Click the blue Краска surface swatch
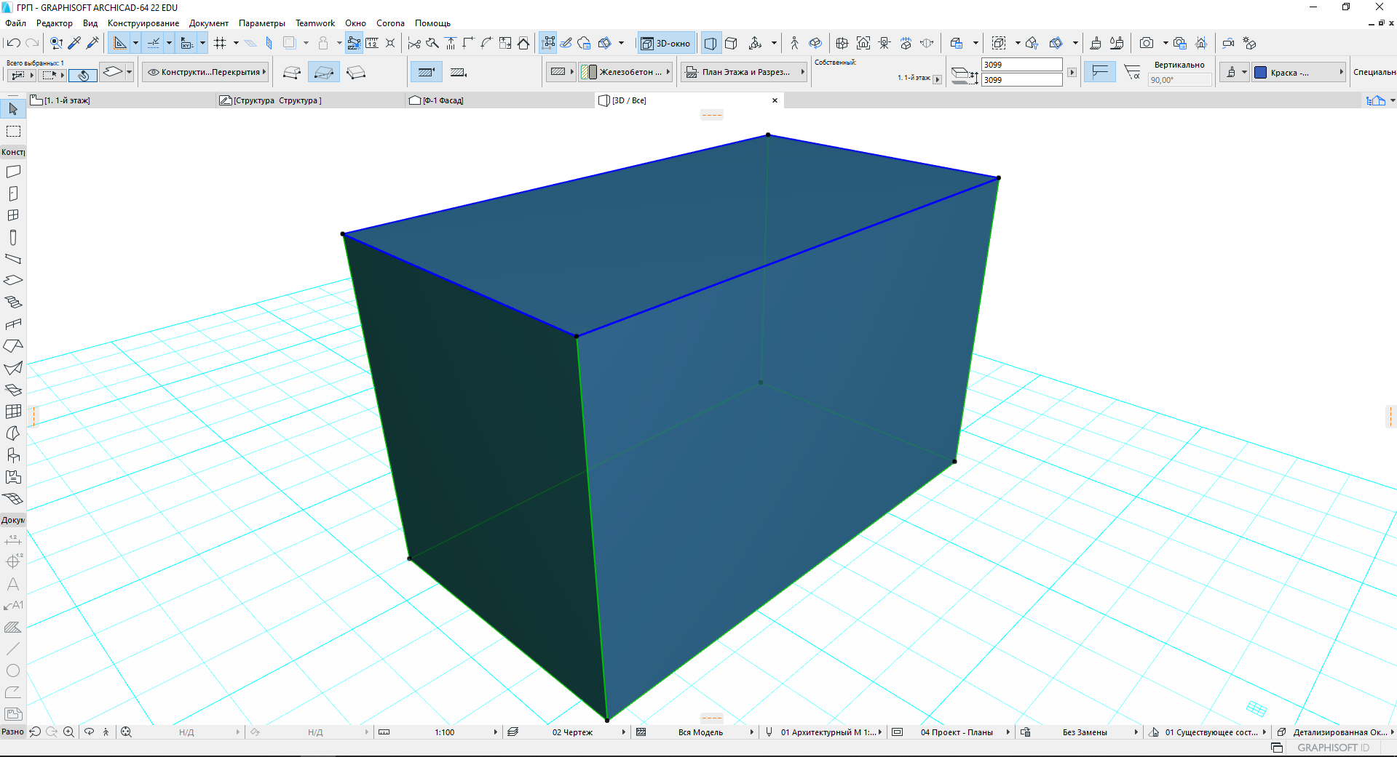1397x757 pixels. (x=1261, y=72)
